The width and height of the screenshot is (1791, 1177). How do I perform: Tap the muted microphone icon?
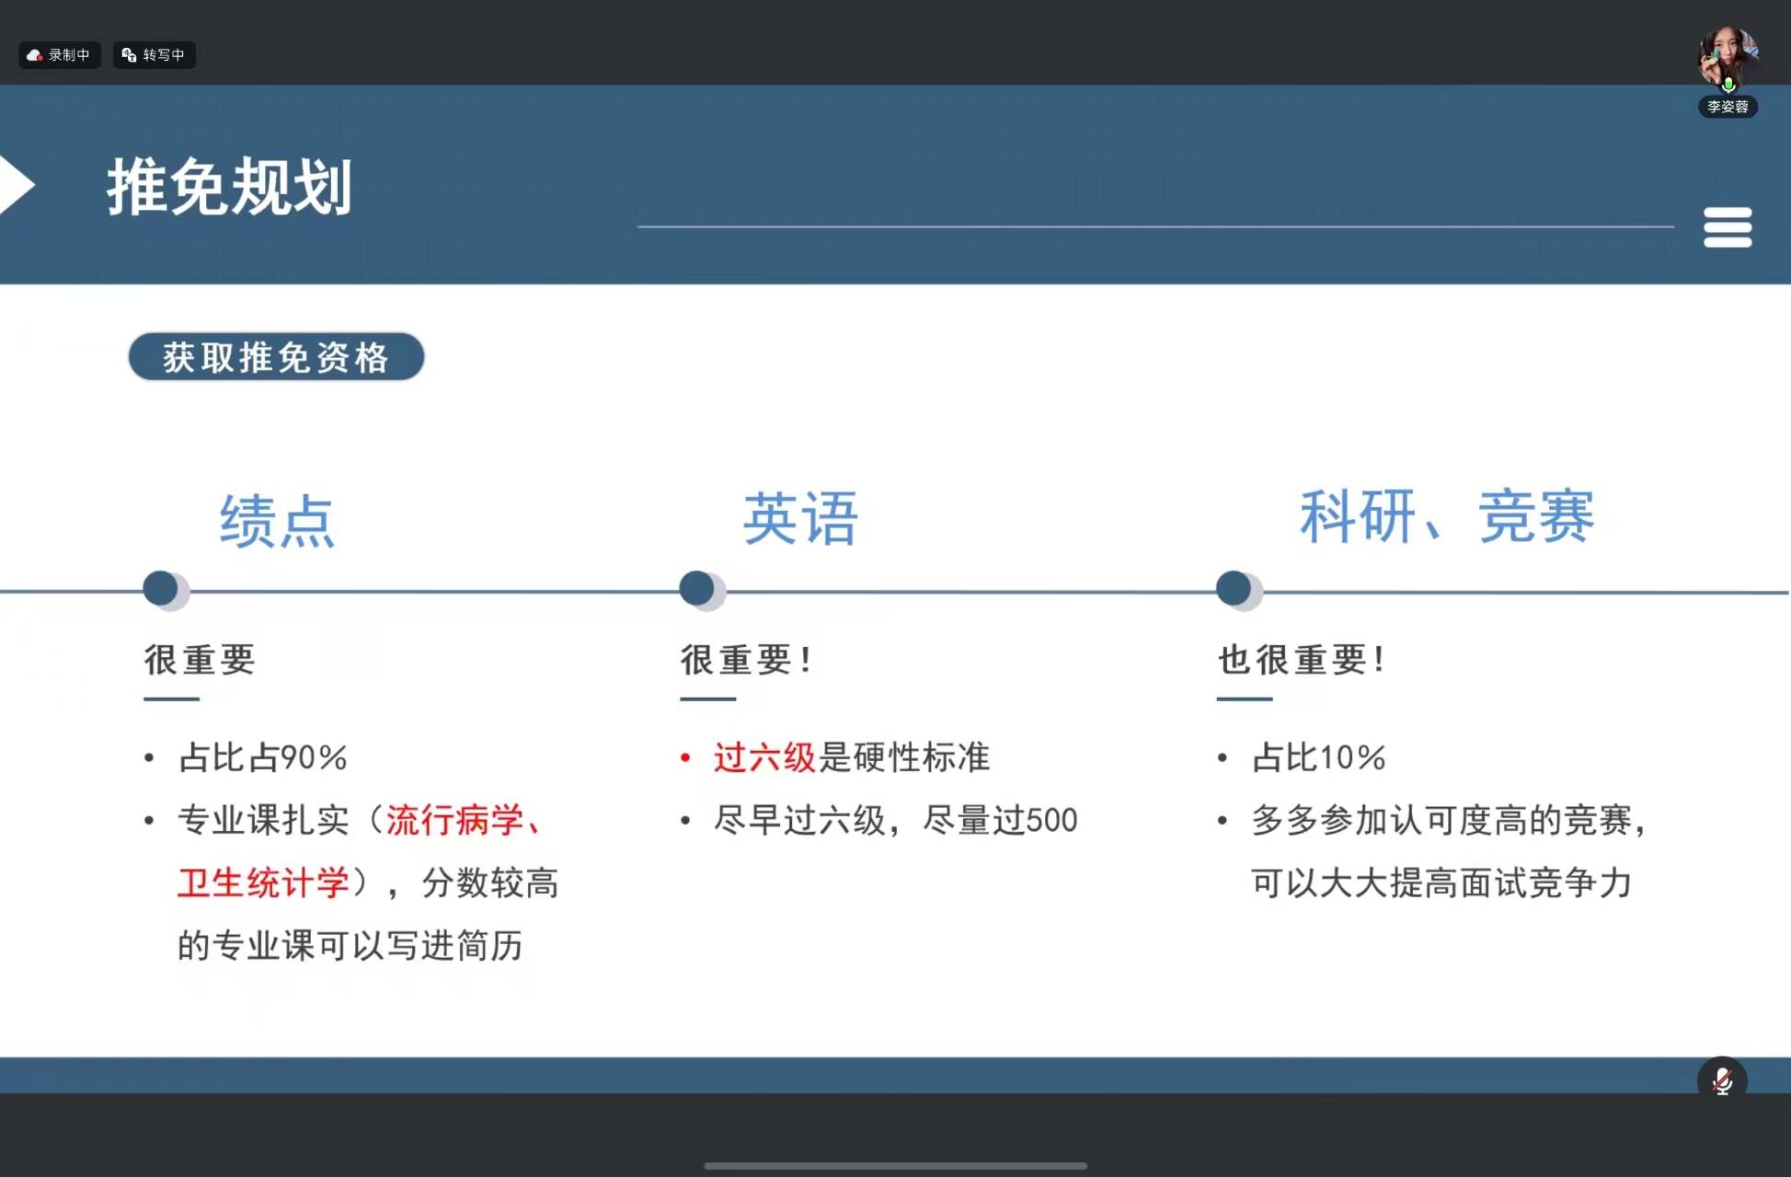point(1722,1080)
